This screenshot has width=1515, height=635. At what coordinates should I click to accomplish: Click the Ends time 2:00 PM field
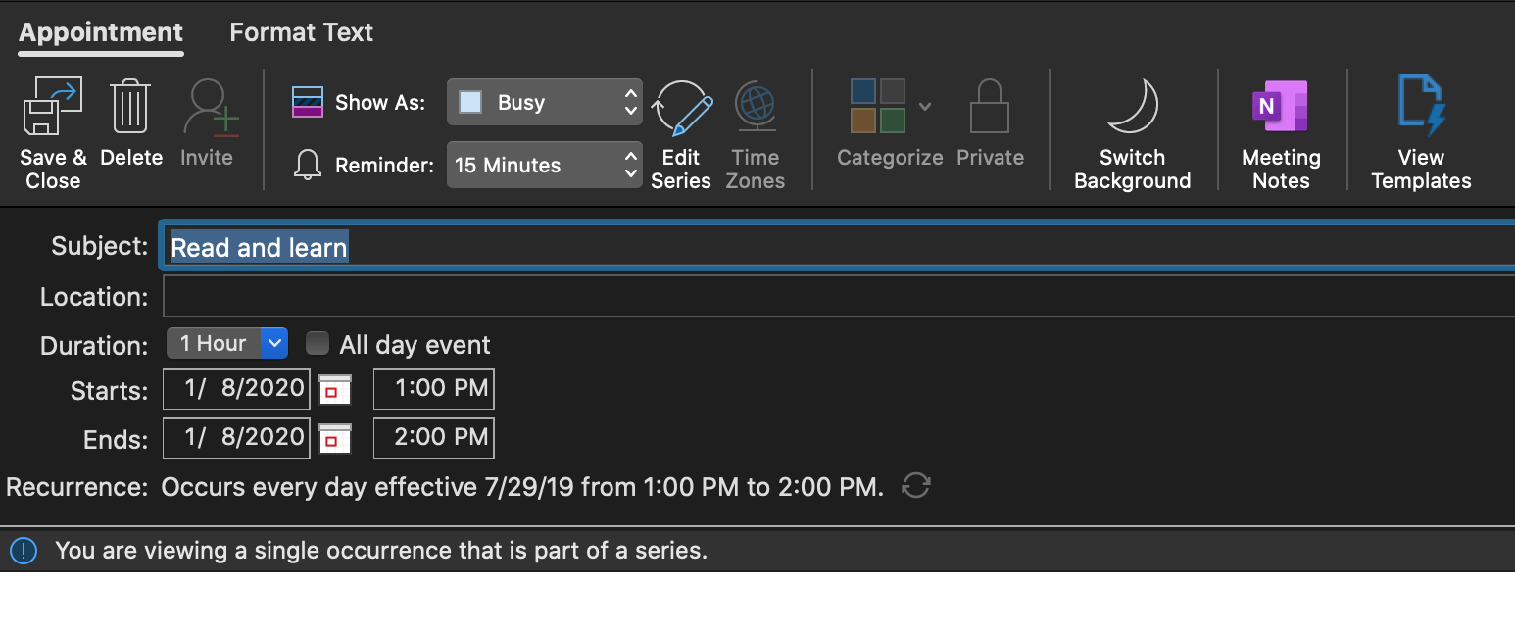tap(434, 438)
